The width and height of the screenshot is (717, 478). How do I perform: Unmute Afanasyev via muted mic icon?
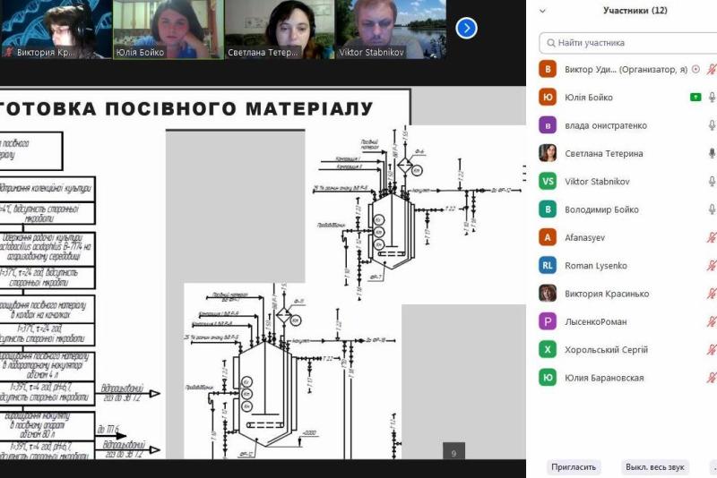[x=712, y=237]
